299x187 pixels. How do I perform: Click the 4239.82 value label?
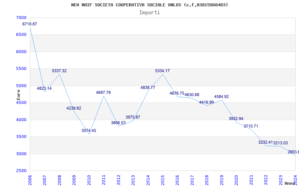point(74,108)
